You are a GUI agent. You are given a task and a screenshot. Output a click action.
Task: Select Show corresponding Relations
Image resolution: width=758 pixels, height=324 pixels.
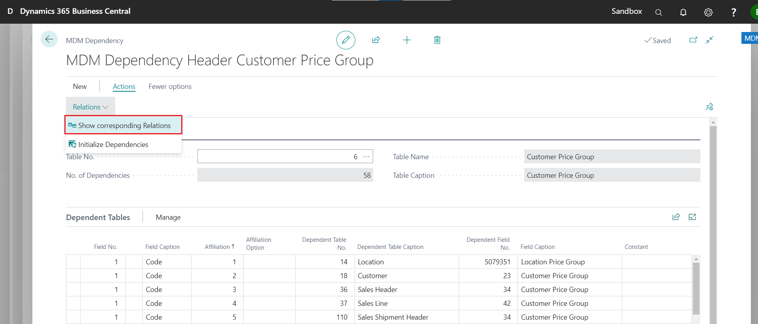(123, 125)
